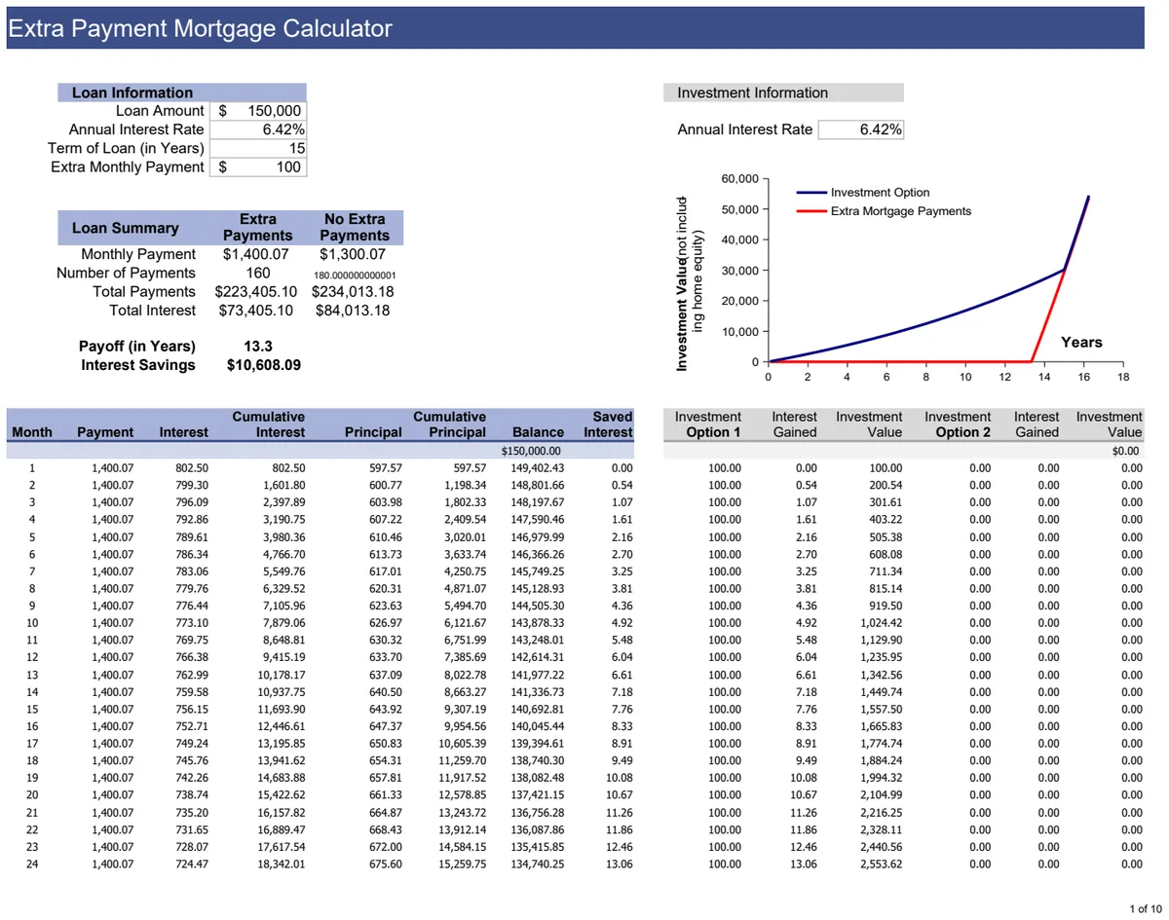Select month 20 saved interest 10.67
The width and height of the screenshot is (1169, 920).
(x=619, y=795)
